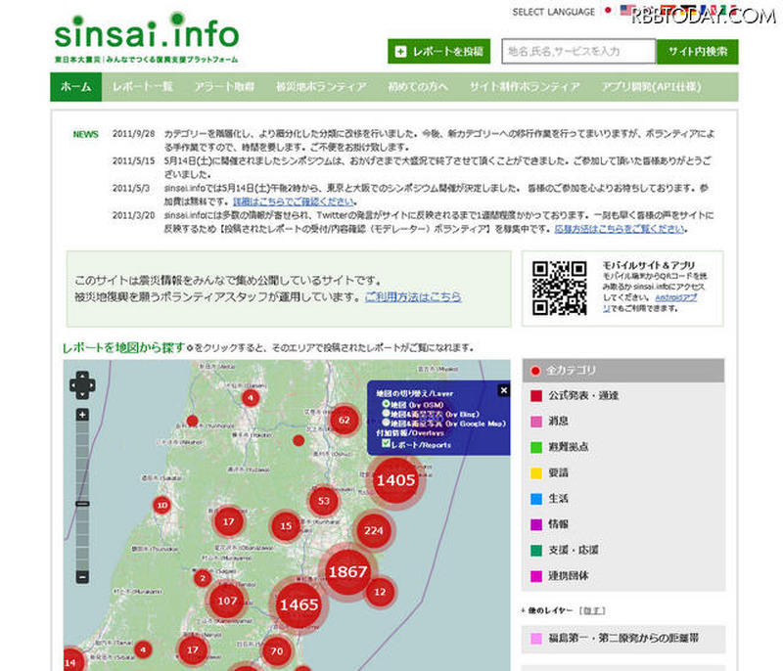Click the サイト内検索 search button
Screen dimensions: 783x671
697,52
